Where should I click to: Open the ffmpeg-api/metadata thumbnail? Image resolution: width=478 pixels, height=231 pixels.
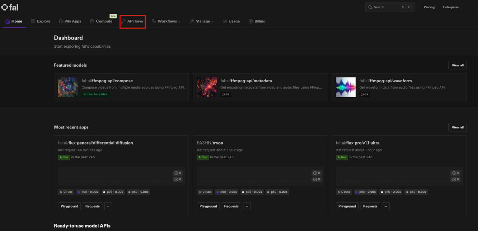pos(207,87)
